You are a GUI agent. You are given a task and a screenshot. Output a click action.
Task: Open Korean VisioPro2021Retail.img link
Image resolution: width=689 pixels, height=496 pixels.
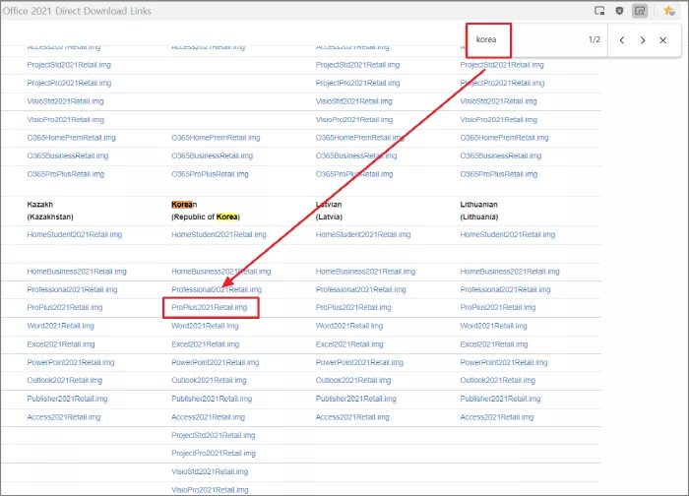[x=210, y=490]
